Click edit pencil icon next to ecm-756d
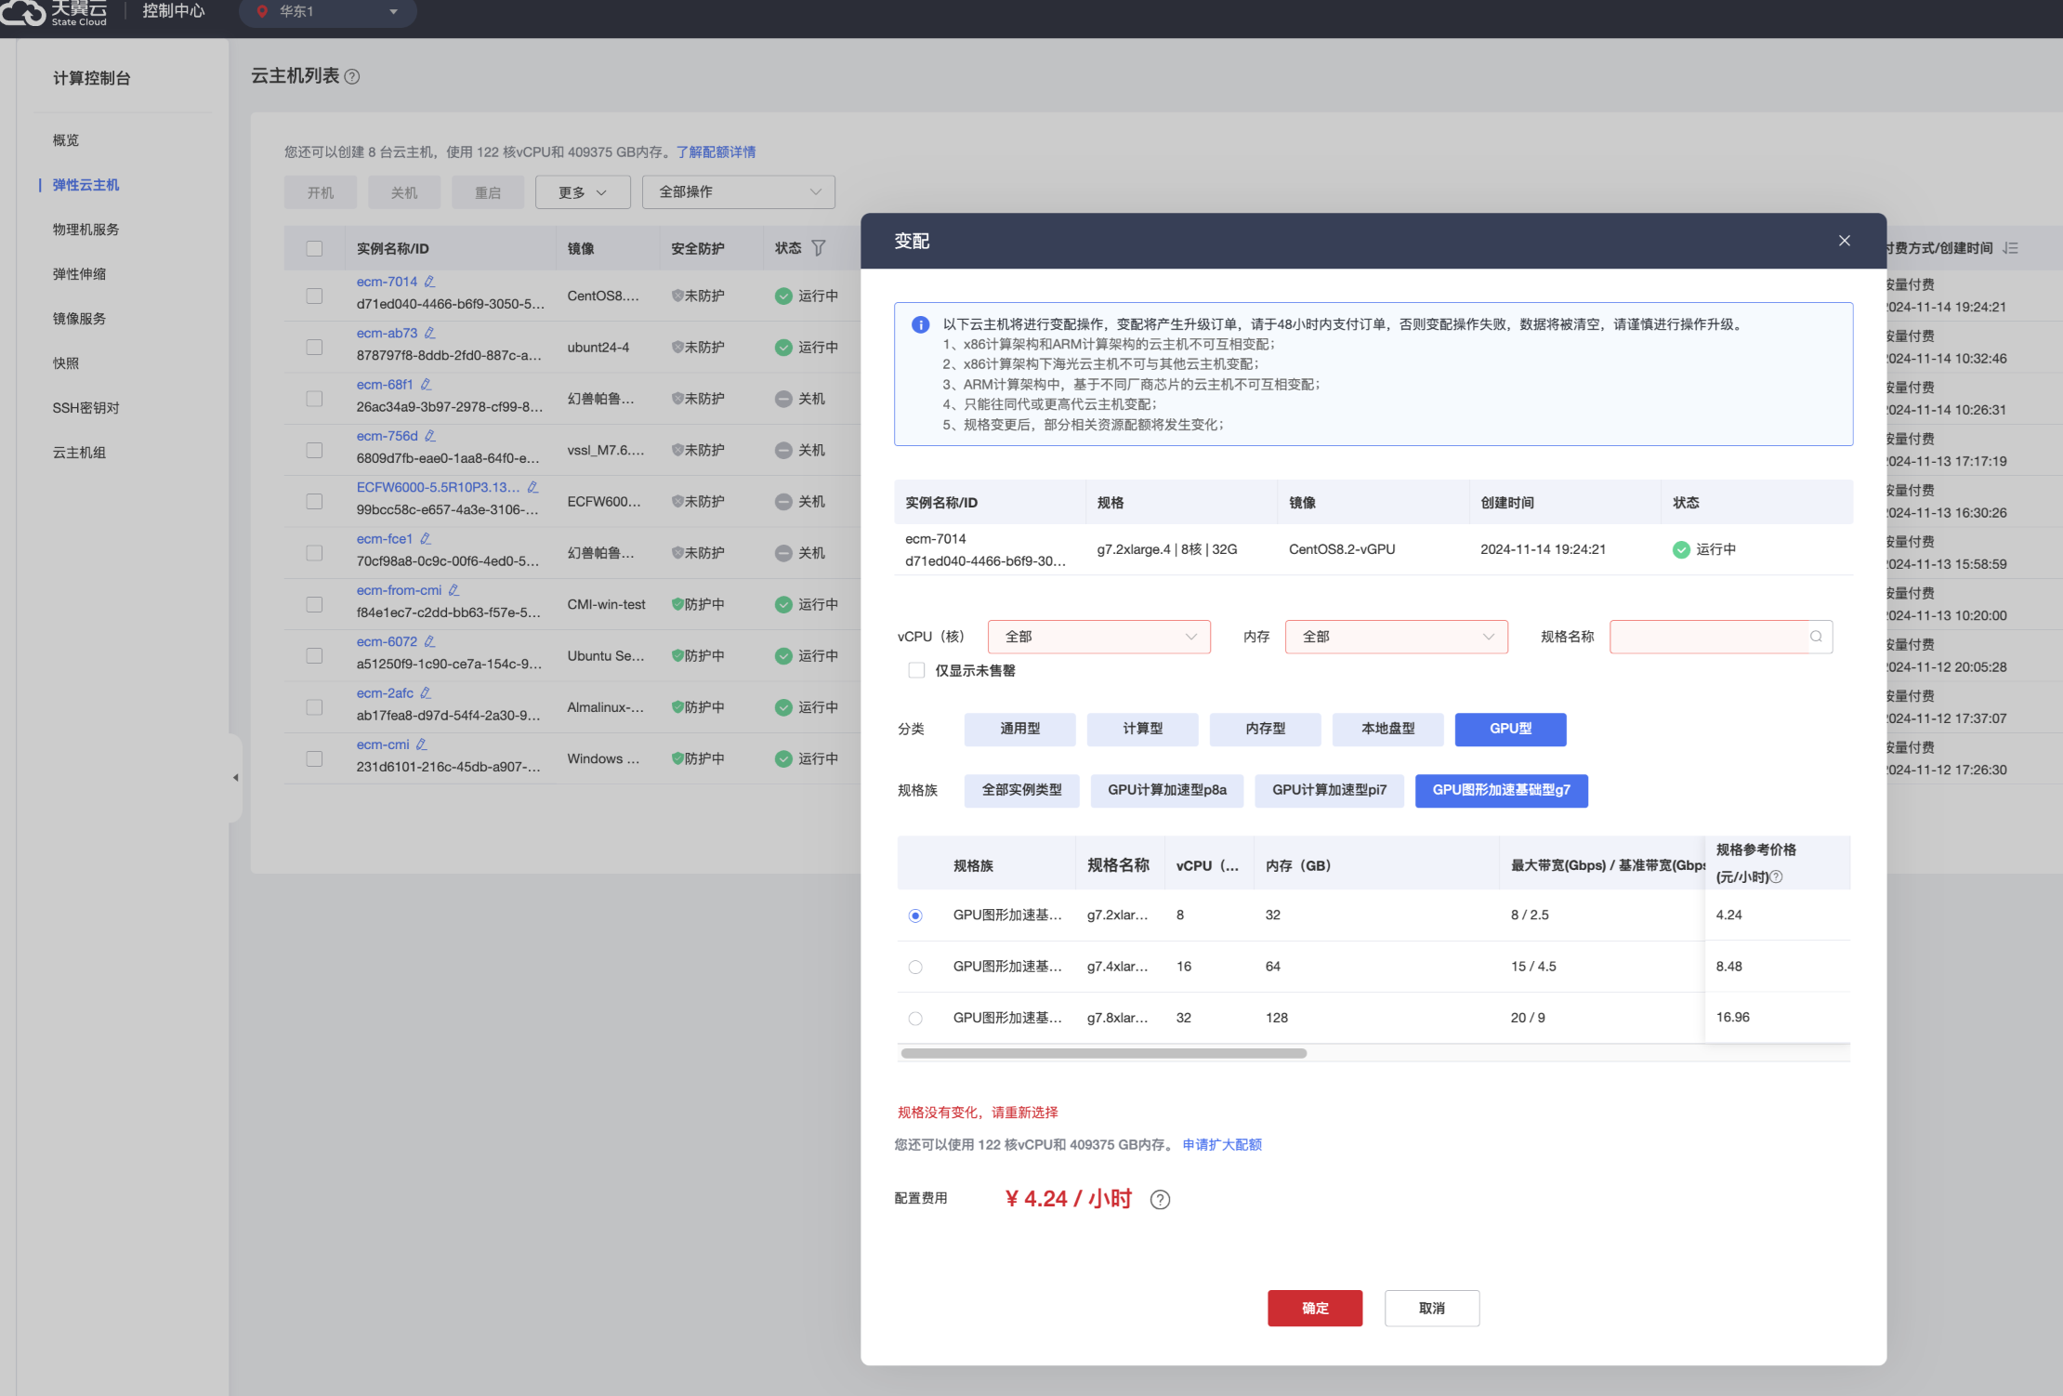 coord(429,436)
